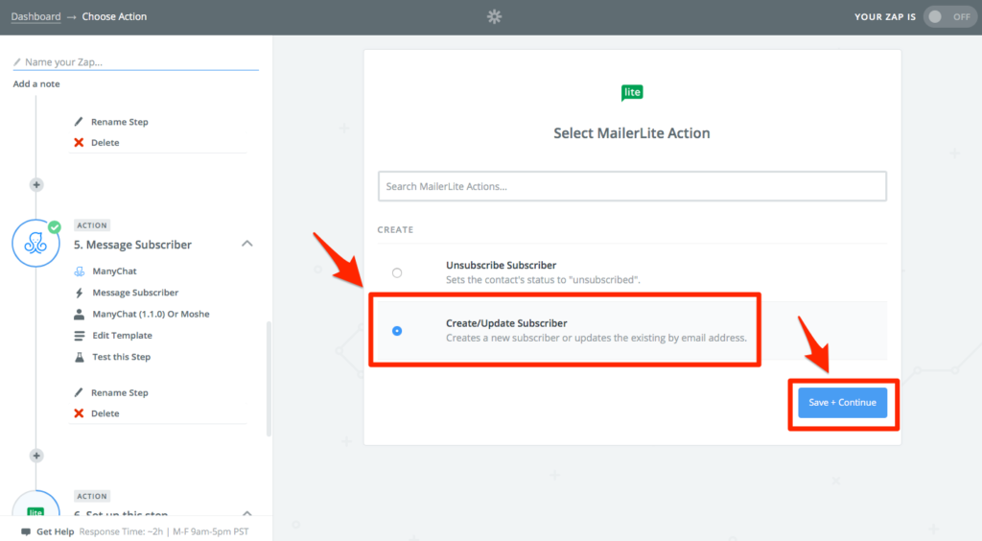Image resolution: width=982 pixels, height=541 pixels.
Task: Open Test this Step item
Action: pyautogui.click(x=122, y=357)
